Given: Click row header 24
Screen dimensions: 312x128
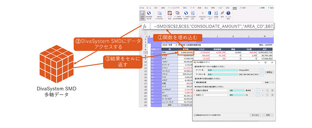Looking at the screenshot, I should point(145,105).
